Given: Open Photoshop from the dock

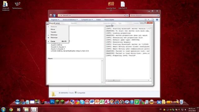Looking at the screenshot, I should pos(52,102).
